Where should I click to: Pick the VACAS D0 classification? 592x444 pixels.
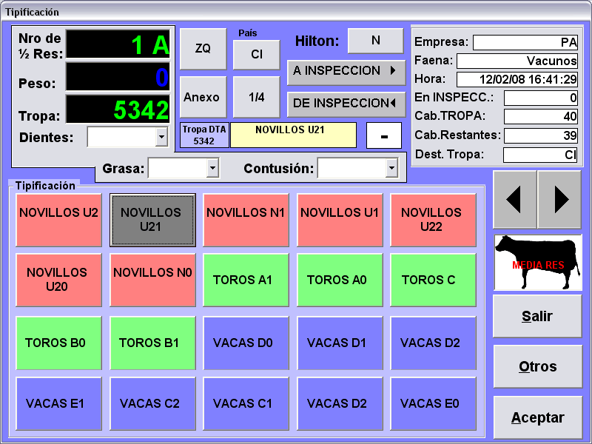[246, 343]
